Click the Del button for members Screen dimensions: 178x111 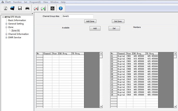(114, 28)
